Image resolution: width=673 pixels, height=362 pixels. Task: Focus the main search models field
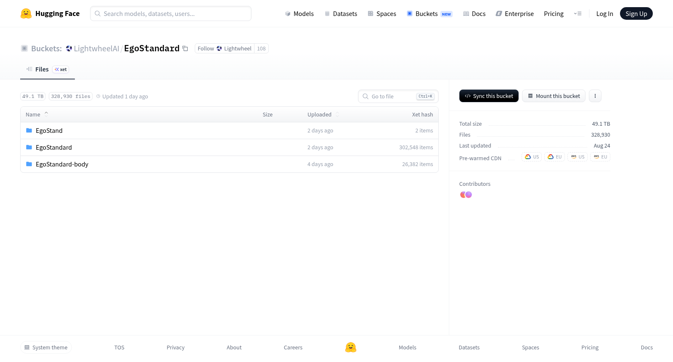(171, 13)
